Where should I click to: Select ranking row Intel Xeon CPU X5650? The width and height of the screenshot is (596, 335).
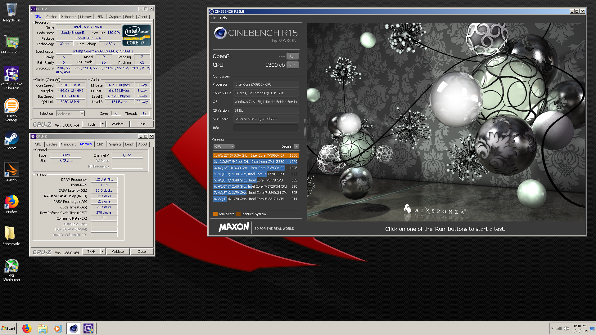(x=256, y=162)
